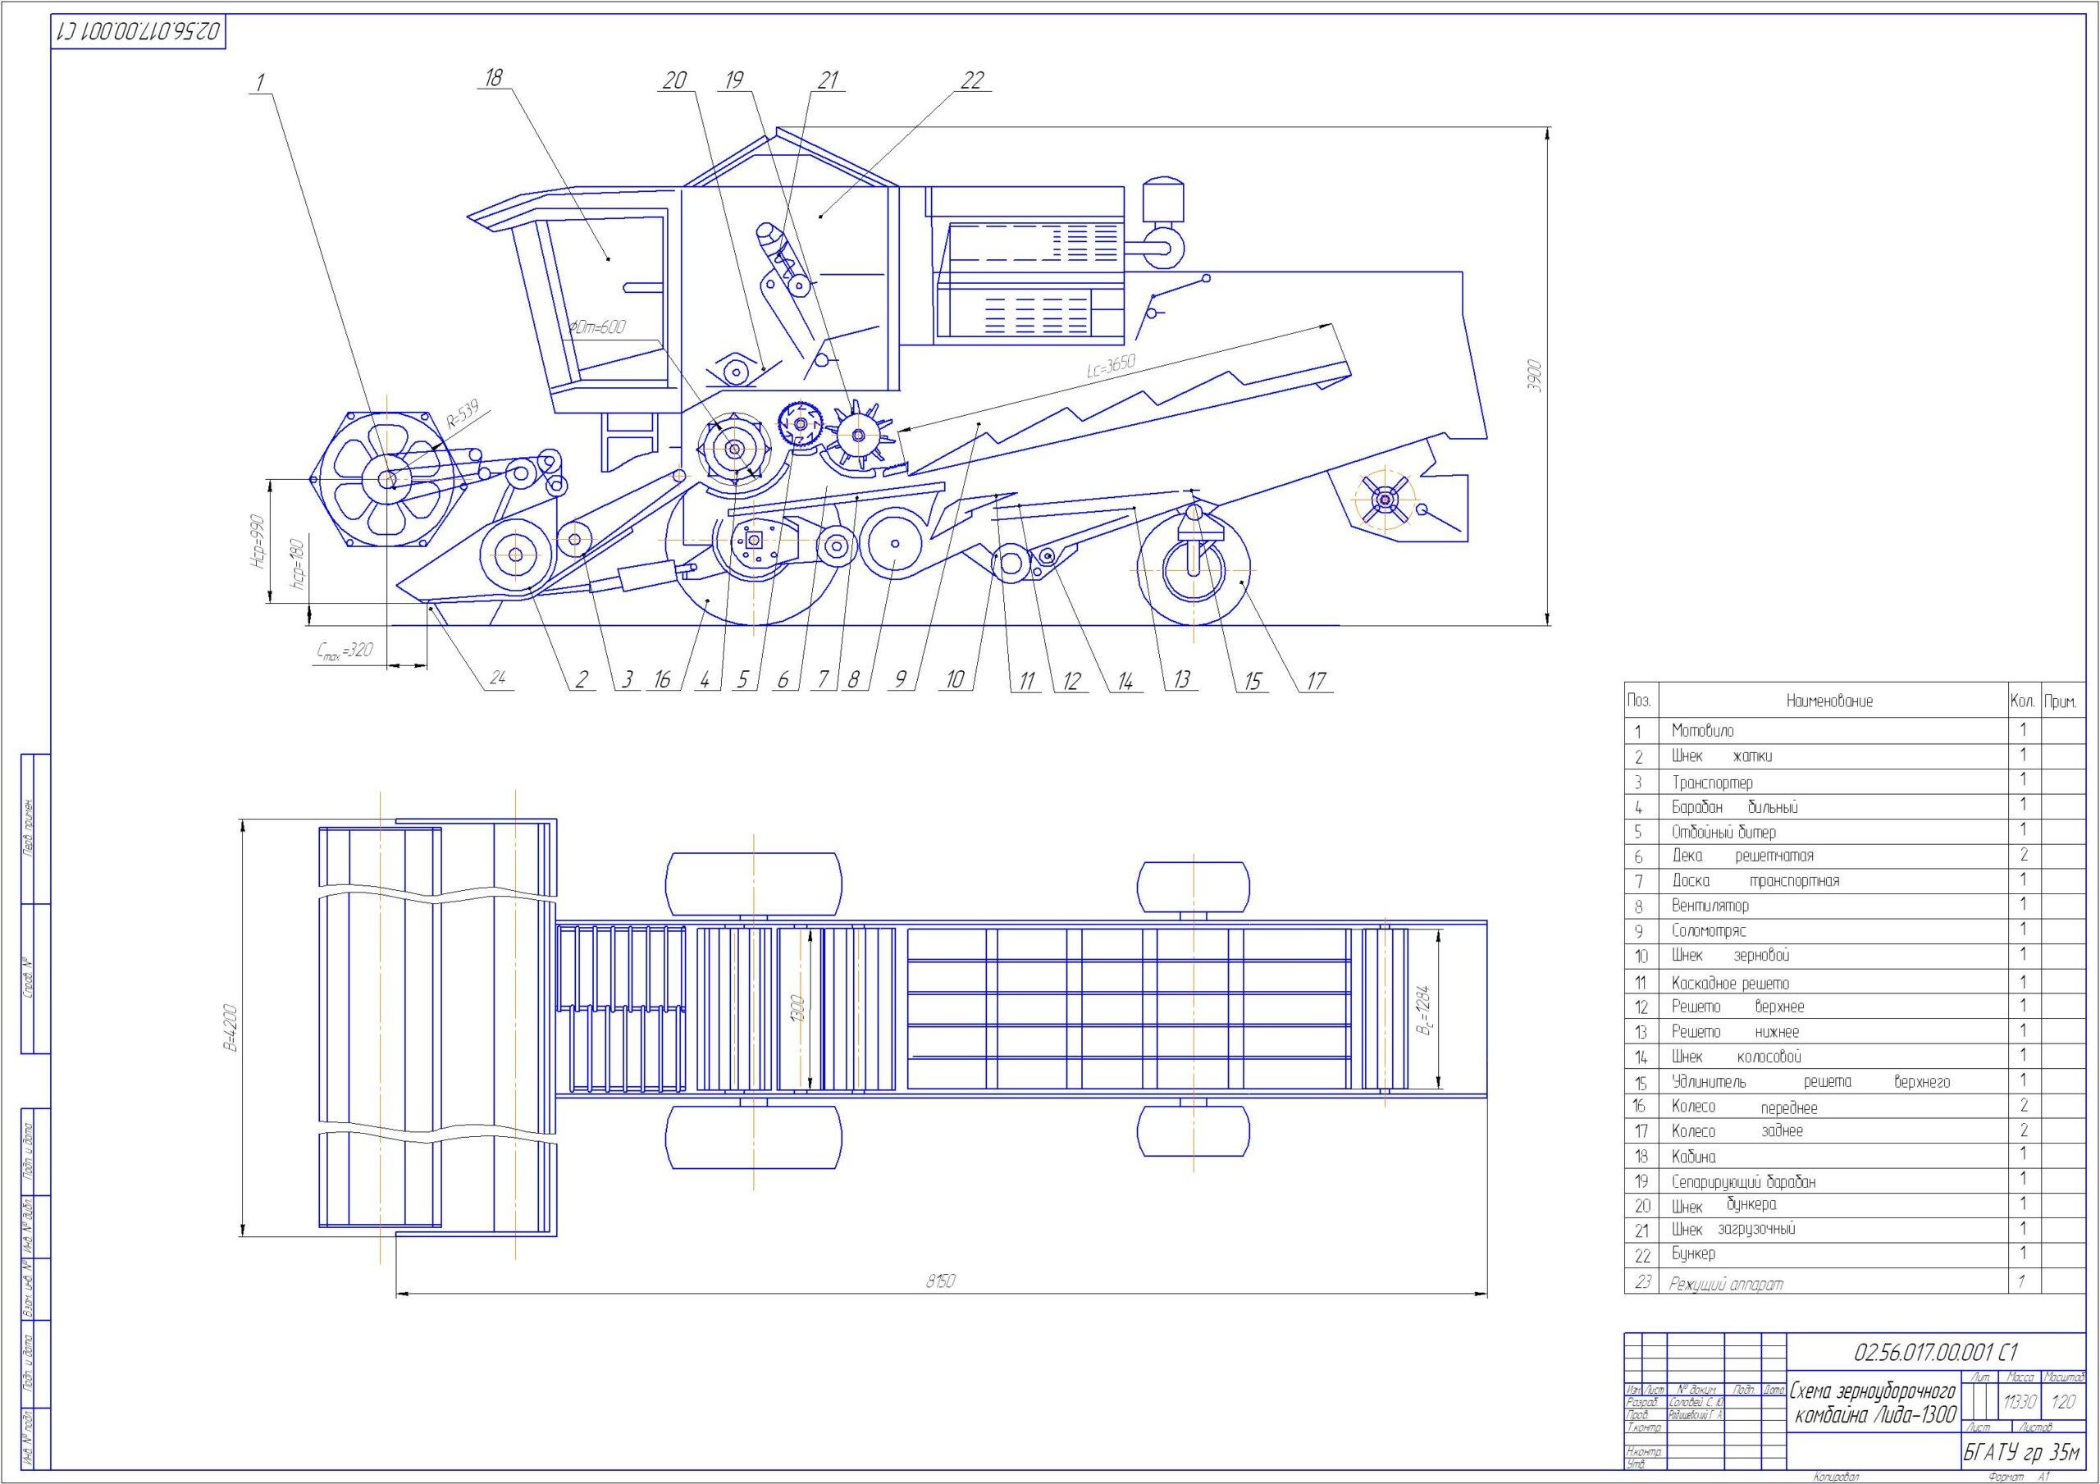The image size is (2100, 1484).
Task: Click the Соломотряс entry in the table
Action: pos(1709,930)
